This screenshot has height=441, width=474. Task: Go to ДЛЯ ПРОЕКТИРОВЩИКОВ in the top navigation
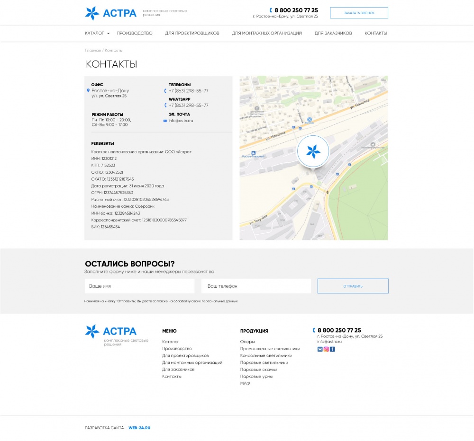[x=192, y=34]
